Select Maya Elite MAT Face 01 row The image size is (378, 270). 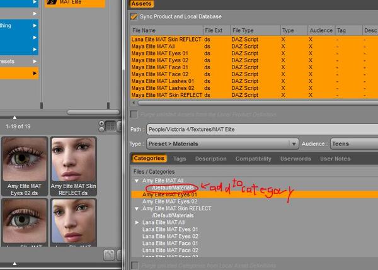pos(255,67)
